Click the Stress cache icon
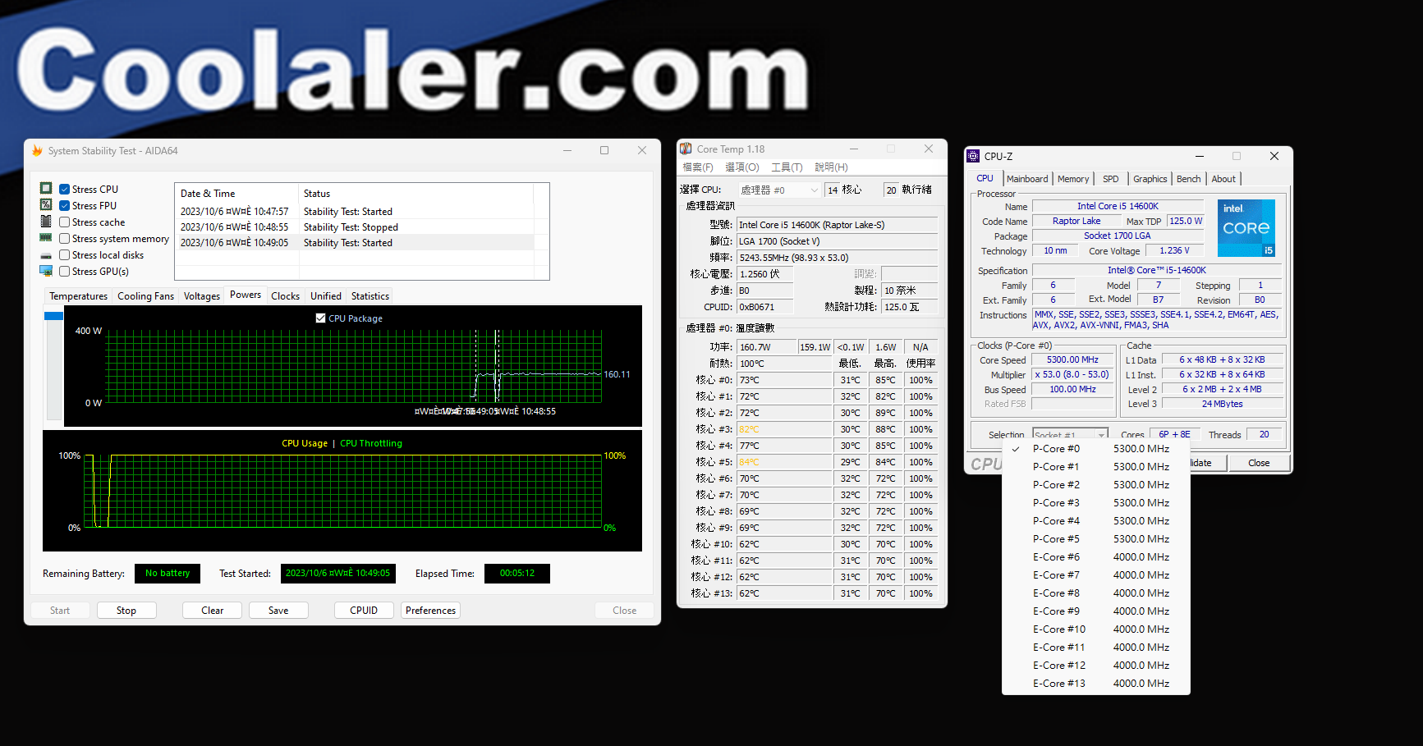Screen dimensions: 1423x746 (46, 222)
